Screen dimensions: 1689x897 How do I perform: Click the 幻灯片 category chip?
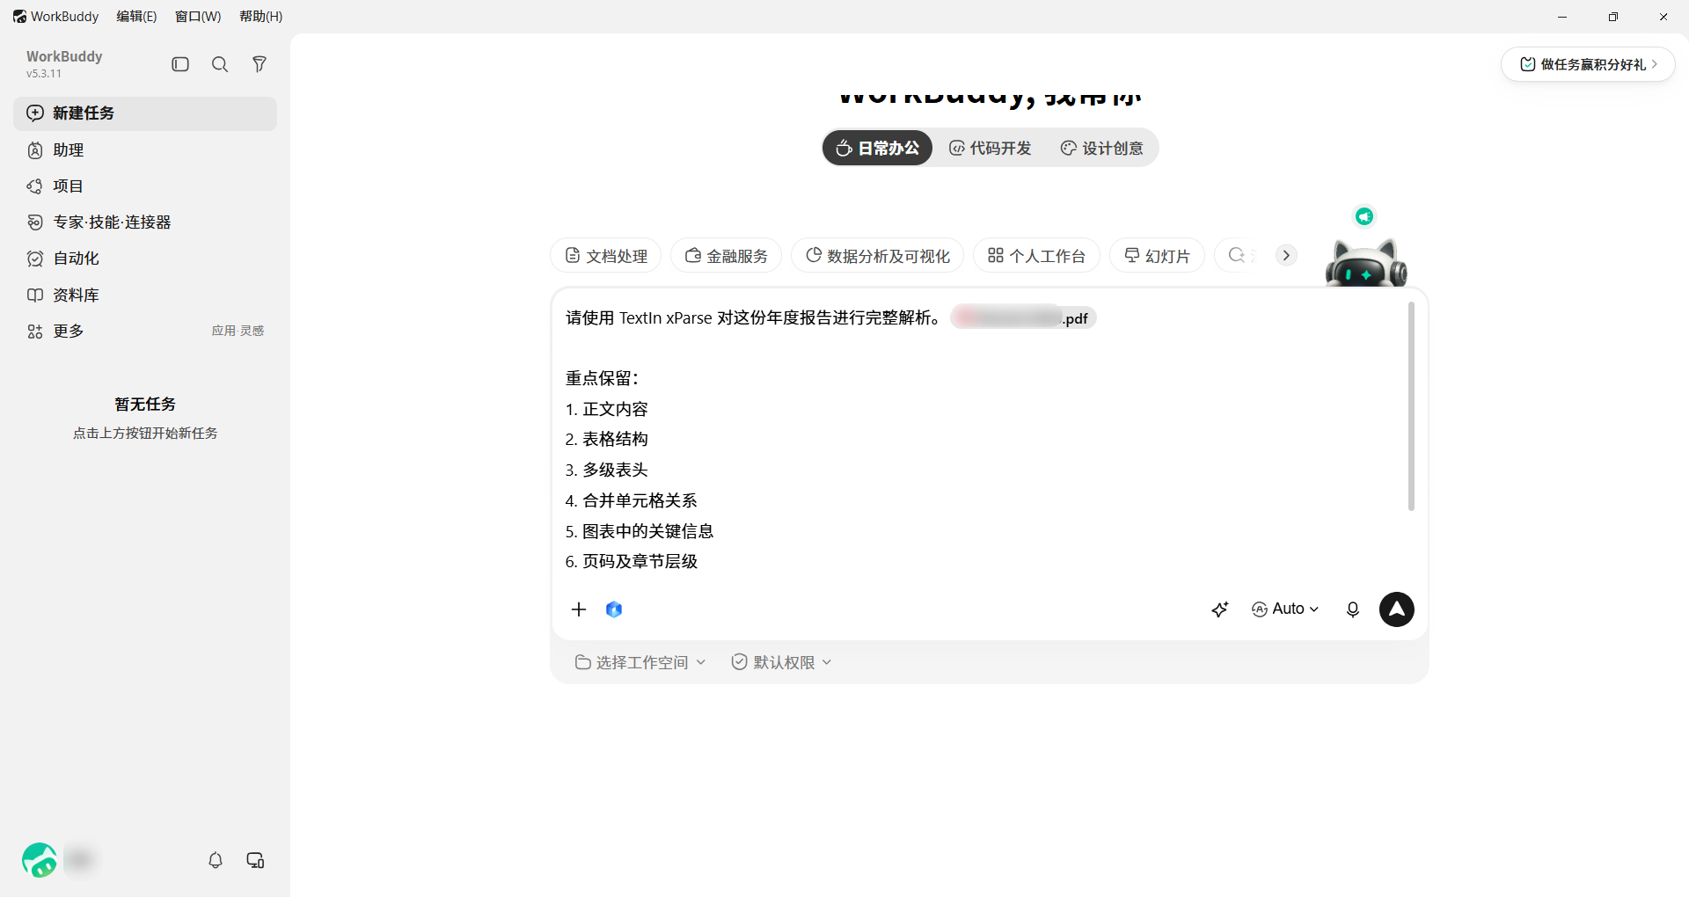pyautogui.click(x=1157, y=256)
